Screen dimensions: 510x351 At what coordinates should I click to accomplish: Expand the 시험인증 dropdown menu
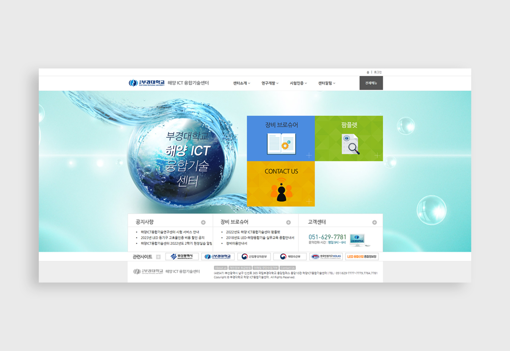(x=298, y=84)
